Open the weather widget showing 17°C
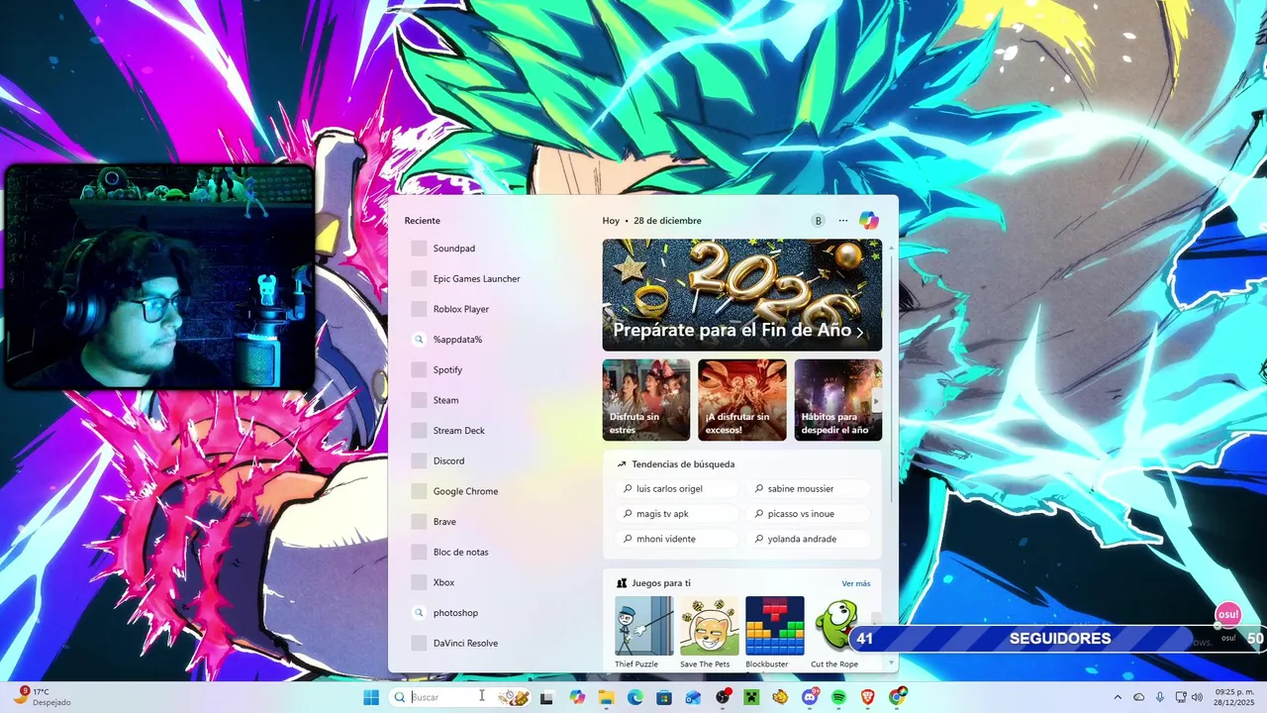The width and height of the screenshot is (1267, 713). coord(41,697)
